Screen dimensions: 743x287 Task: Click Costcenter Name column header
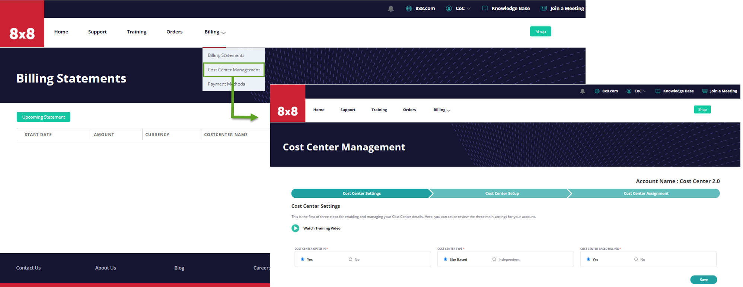click(x=226, y=135)
